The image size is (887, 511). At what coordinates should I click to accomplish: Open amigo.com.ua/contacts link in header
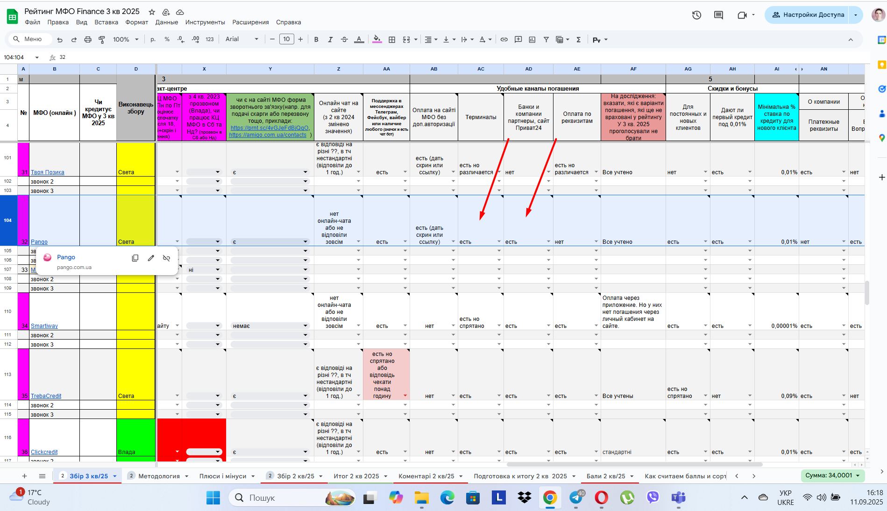tap(268, 135)
